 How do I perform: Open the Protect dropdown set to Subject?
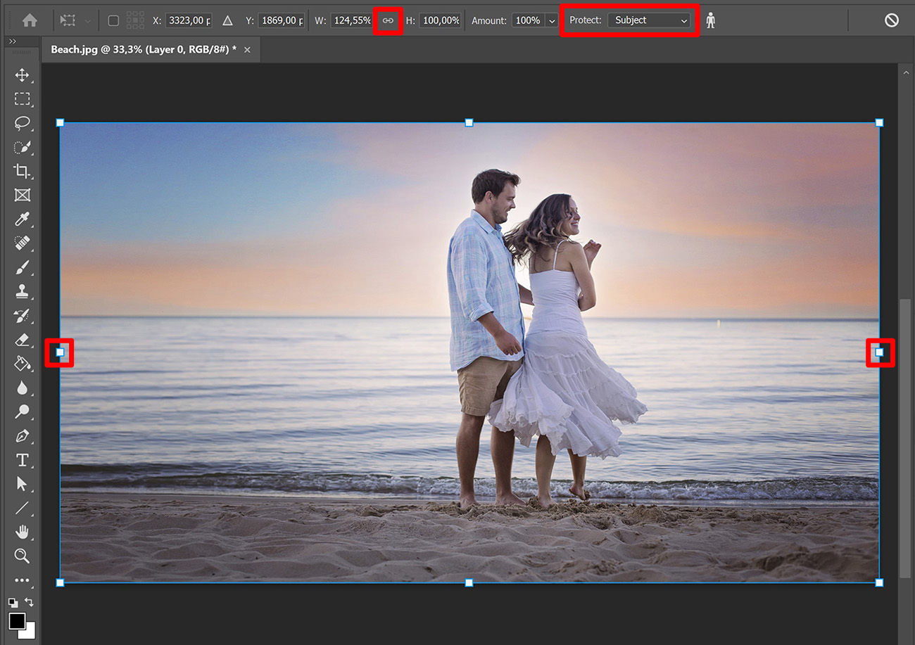point(649,20)
